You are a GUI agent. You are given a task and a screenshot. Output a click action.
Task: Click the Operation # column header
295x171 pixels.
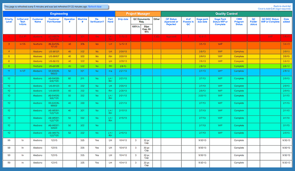point(70,20)
